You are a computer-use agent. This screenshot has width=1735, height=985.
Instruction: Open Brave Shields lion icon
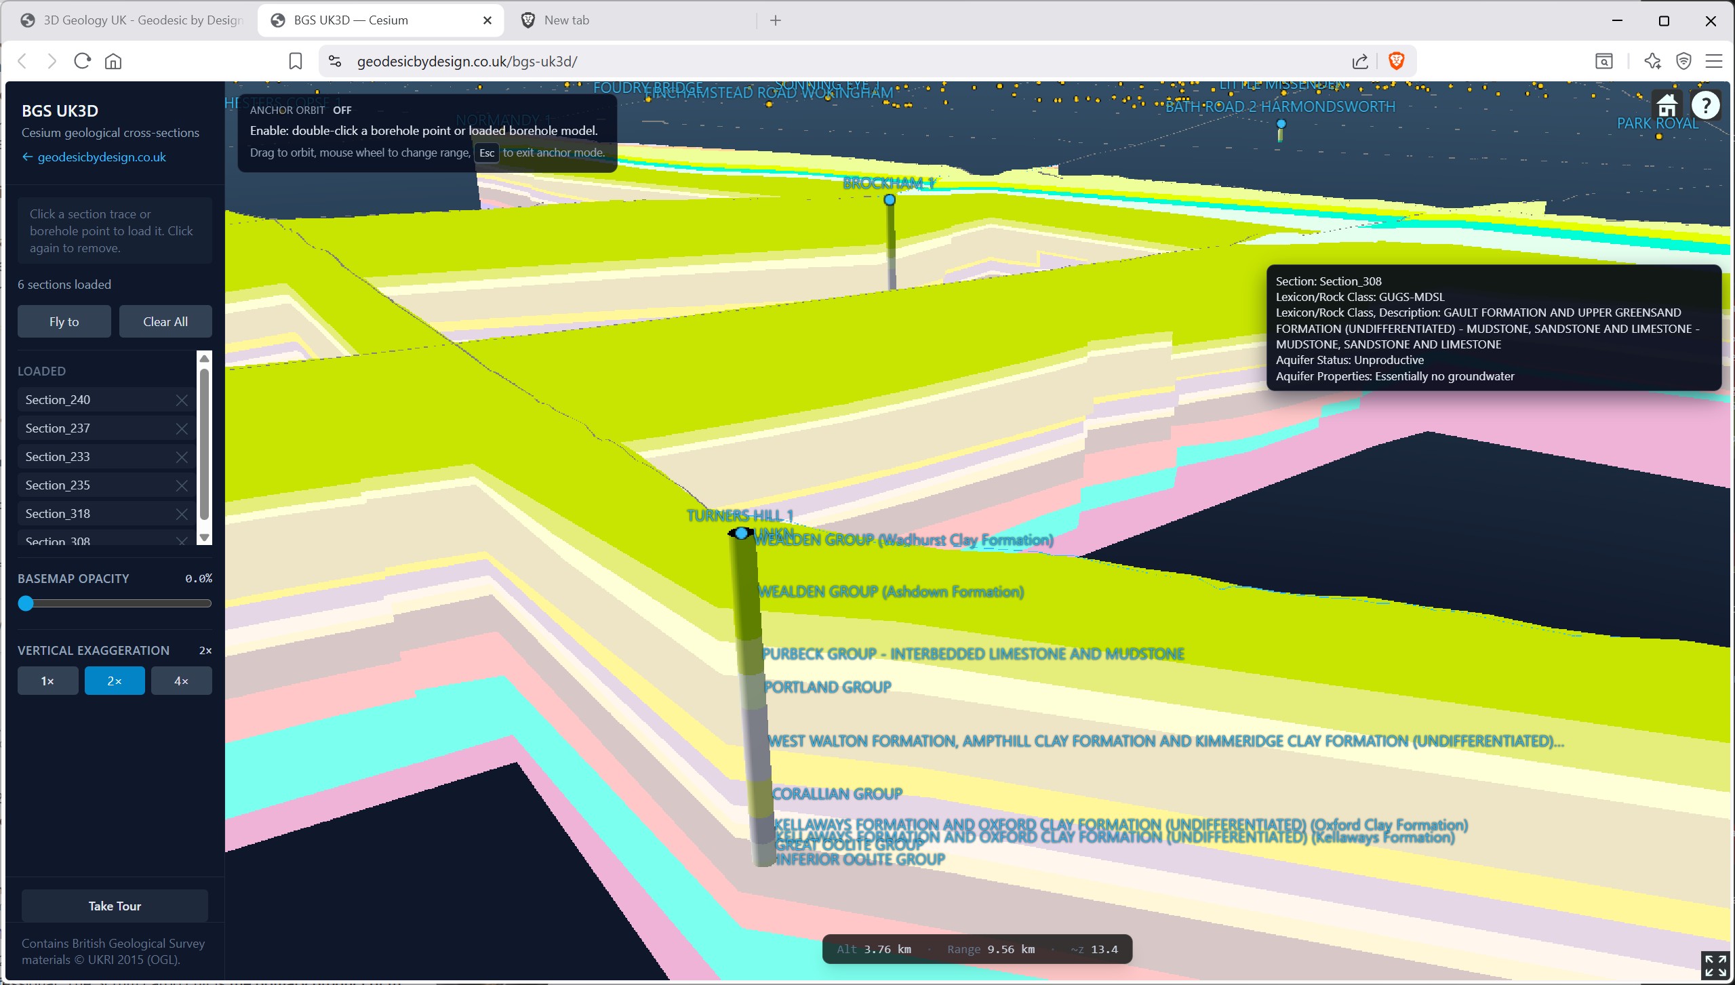pyautogui.click(x=1396, y=61)
